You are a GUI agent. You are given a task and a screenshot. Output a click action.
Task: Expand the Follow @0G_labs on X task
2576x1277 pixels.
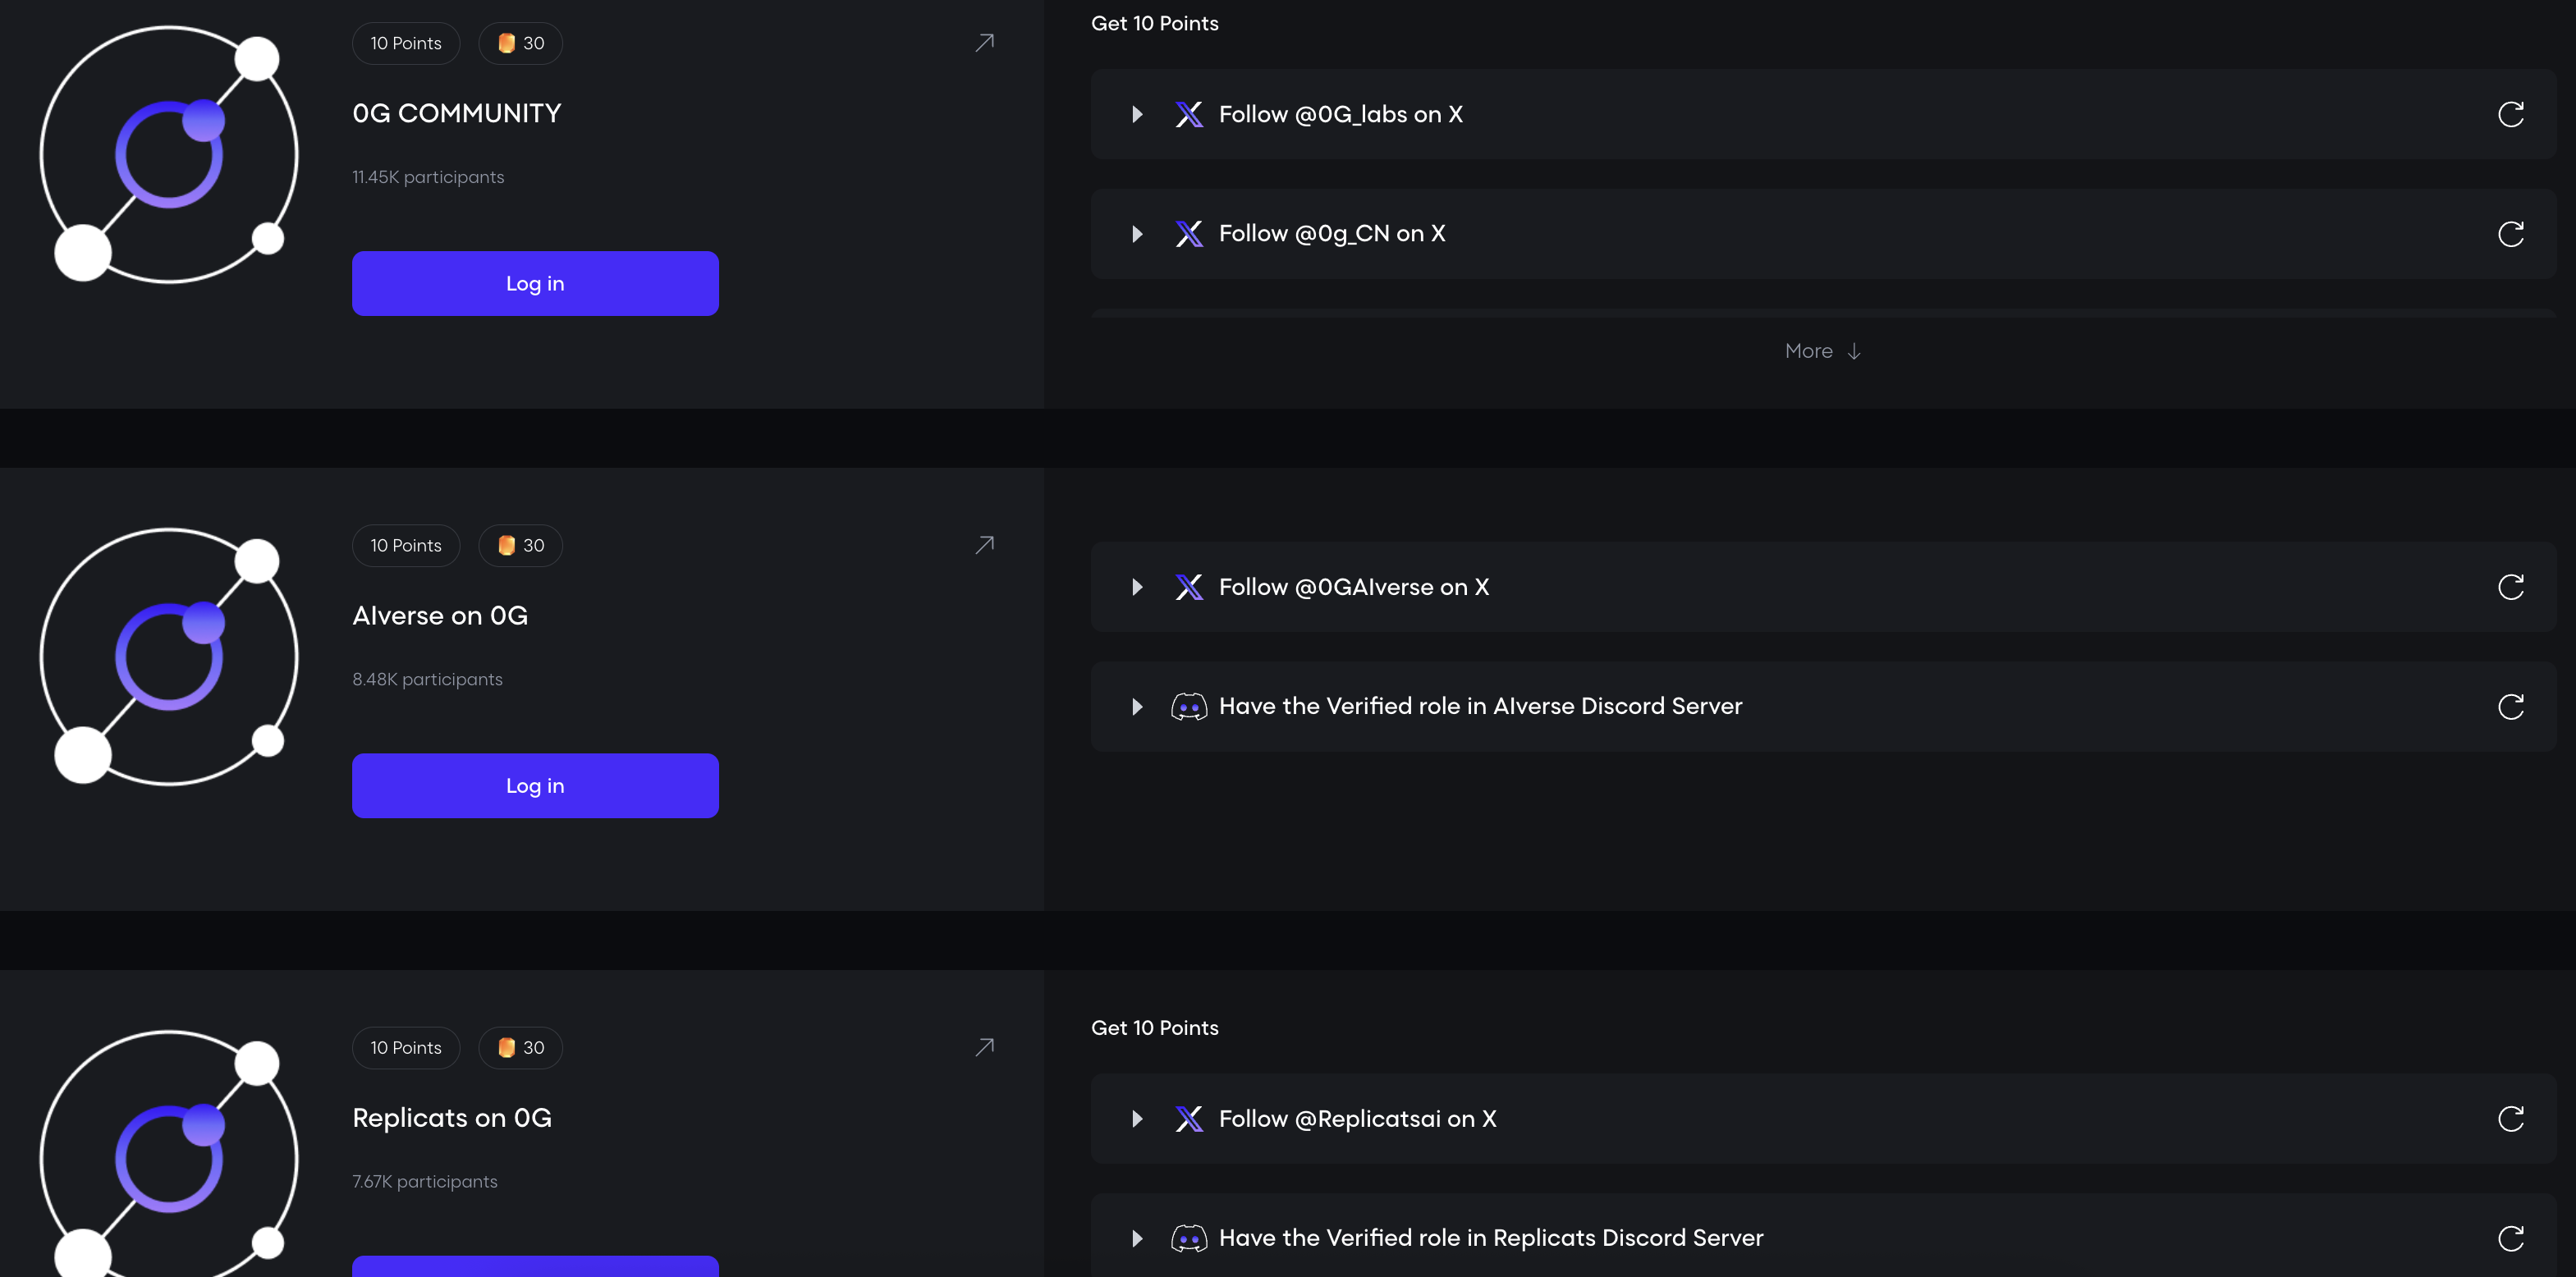pyautogui.click(x=1137, y=114)
